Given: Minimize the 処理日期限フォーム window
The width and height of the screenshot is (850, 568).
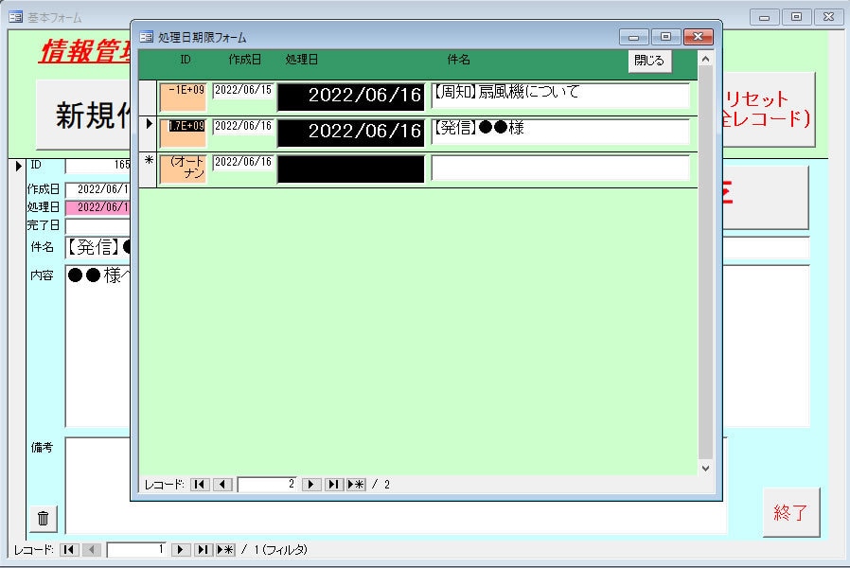Looking at the screenshot, I should coord(633,37).
